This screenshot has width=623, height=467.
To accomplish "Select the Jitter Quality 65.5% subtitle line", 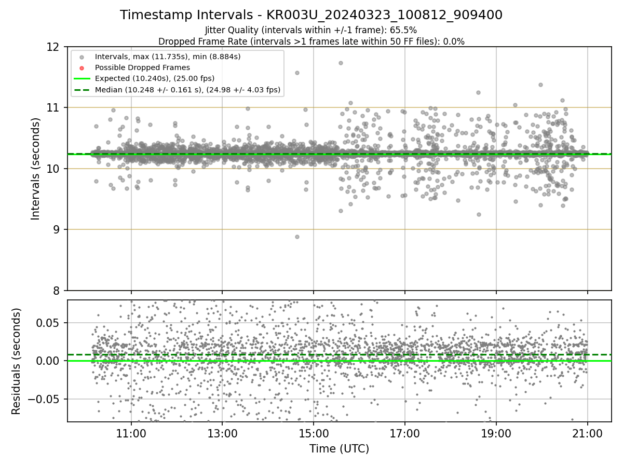I will (x=311, y=30).
